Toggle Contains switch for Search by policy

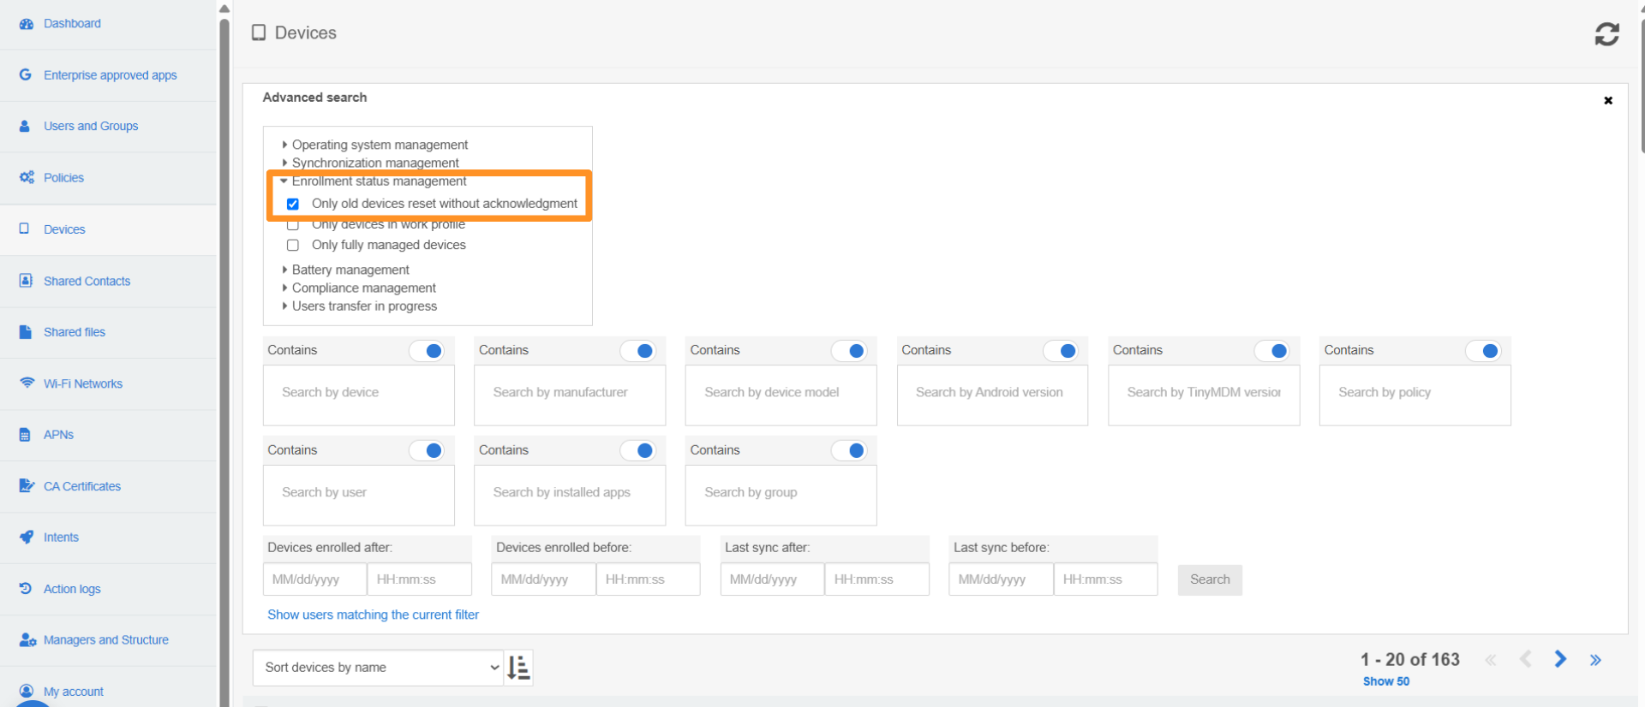[1483, 351]
